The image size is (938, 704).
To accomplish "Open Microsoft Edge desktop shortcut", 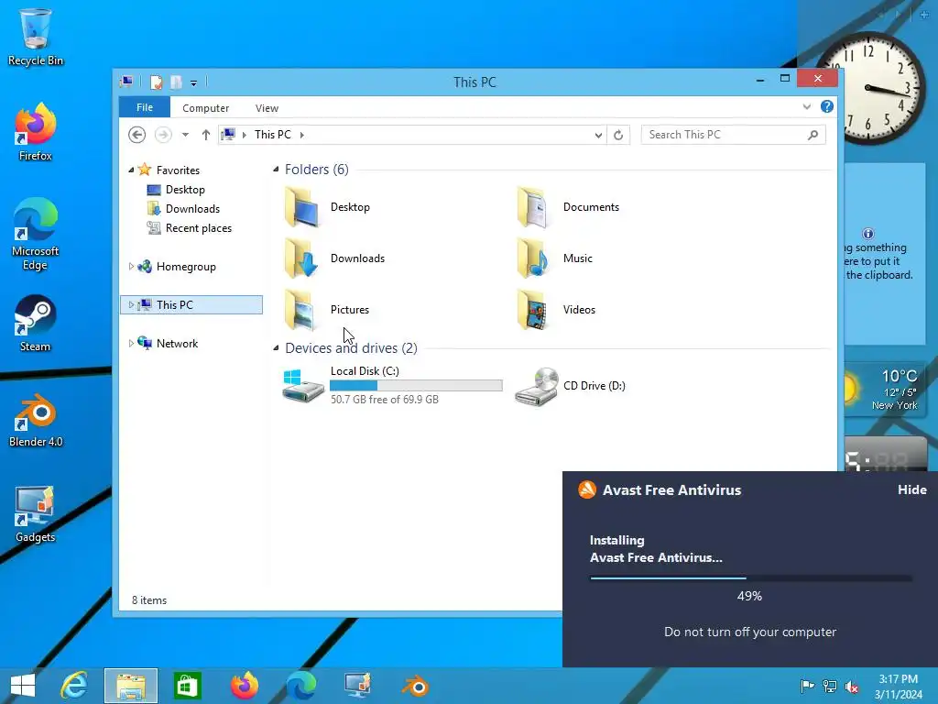I will (36, 234).
